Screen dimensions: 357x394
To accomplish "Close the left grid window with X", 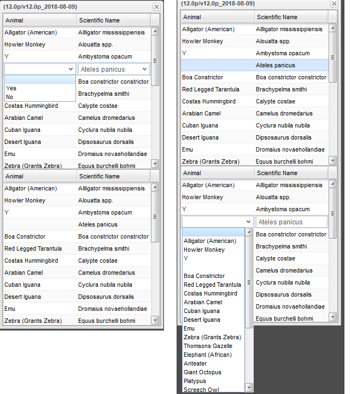I will click(156, 7).
